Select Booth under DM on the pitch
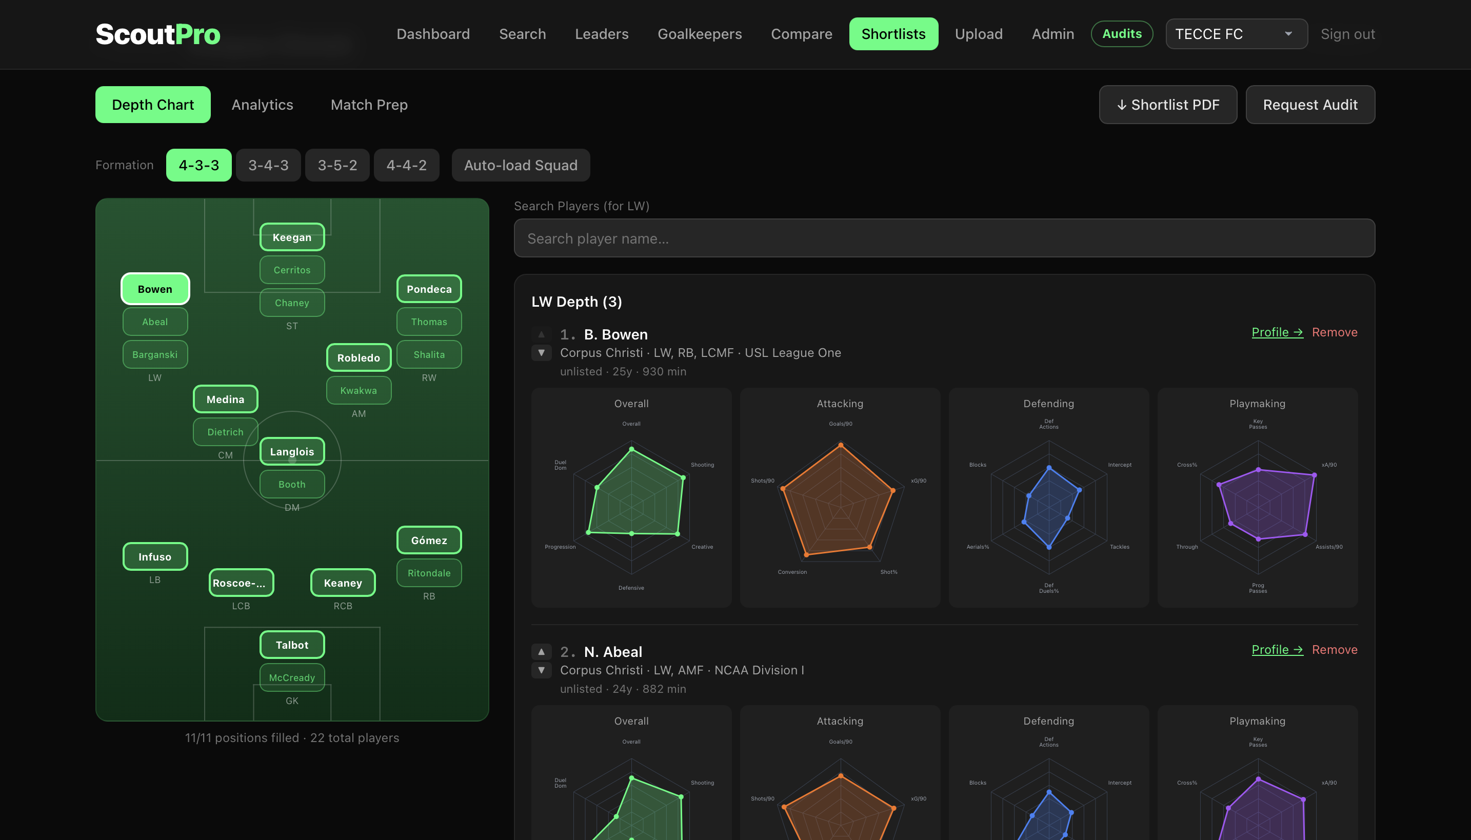 pos(292,484)
